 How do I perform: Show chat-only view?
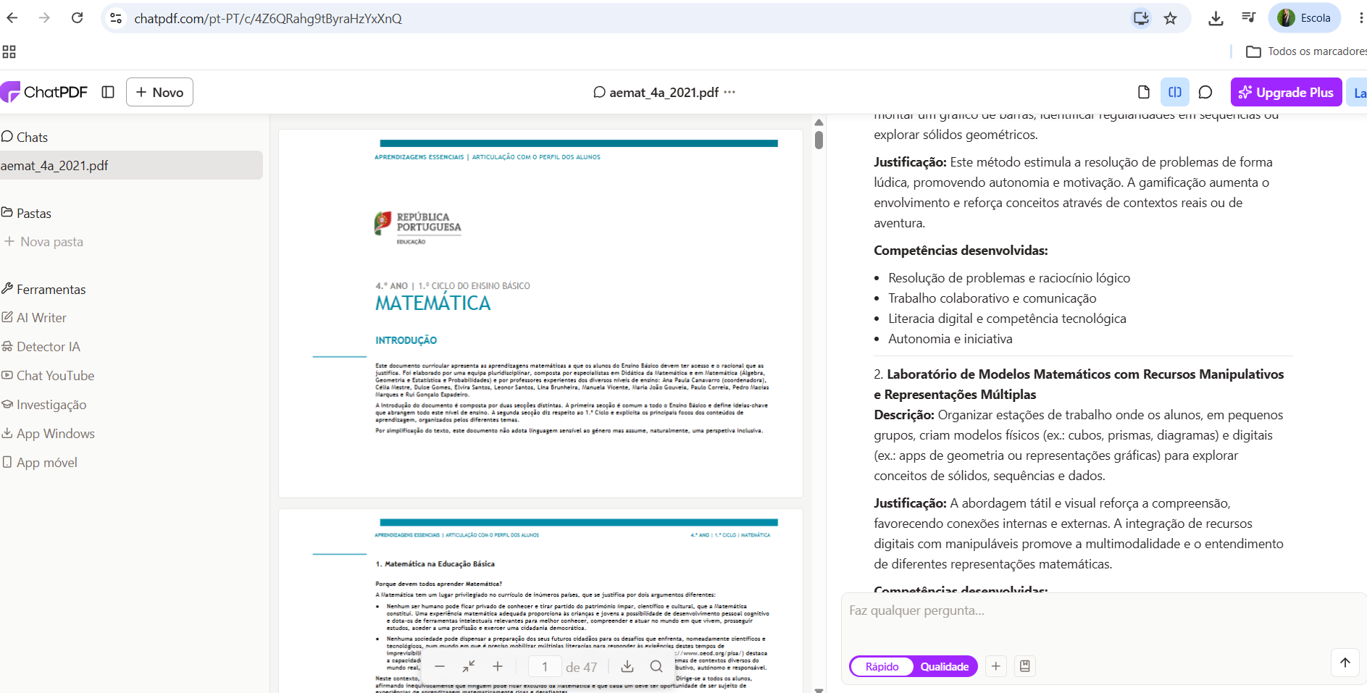[x=1205, y=92]
